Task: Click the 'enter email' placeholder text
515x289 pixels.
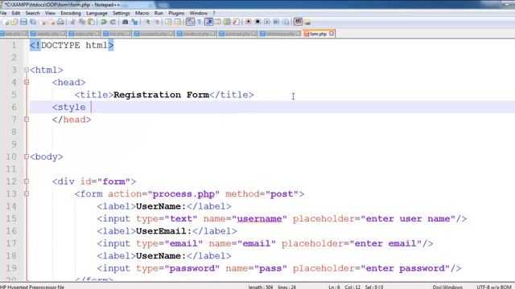Action: [x=386, y=243]
